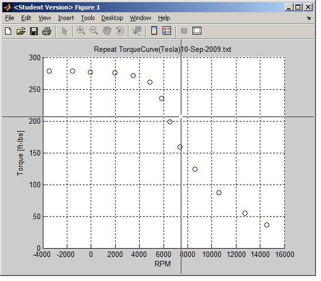This screenshot has width=321, height=281.
Task: Print the figure using the printer icon
Action: [x=47, y=31]
